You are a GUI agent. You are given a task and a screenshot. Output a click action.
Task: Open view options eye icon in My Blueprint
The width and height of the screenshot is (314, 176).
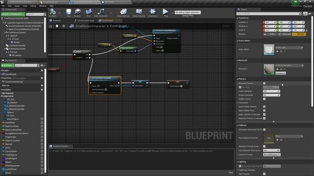(x=42, y=65)
